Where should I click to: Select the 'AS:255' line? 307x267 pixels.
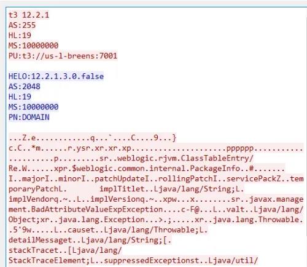click(x=22, y=25)
